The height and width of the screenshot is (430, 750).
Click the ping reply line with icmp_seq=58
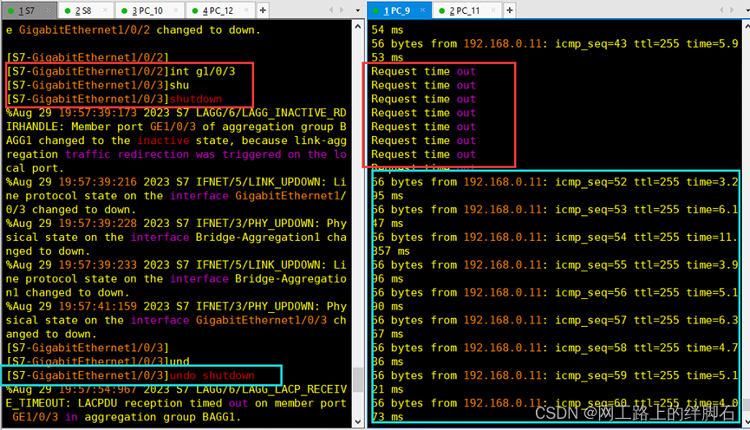point(555,348)
